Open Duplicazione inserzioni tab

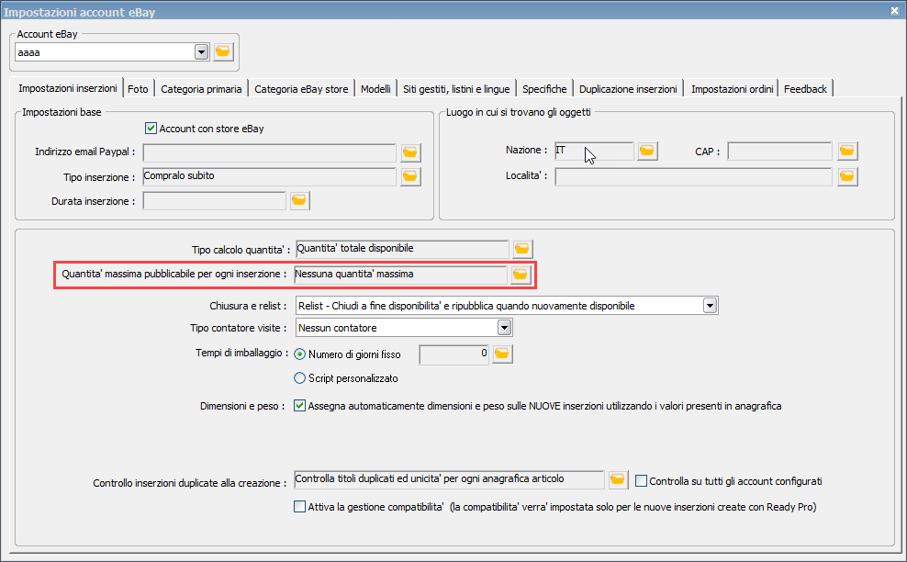tap(628, 88)
